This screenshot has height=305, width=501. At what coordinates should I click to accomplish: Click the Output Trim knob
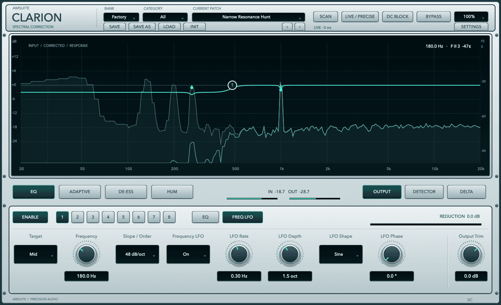point(471,255)
